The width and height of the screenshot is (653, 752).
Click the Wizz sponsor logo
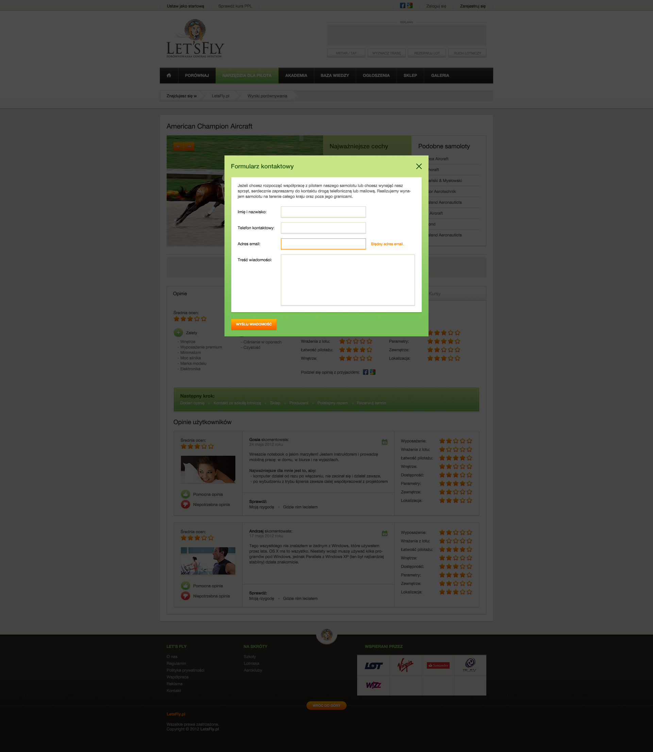click(x=373, y=685)
